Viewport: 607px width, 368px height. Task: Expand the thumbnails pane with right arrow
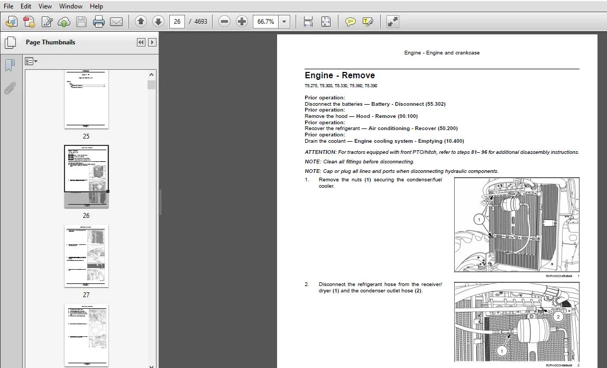coord(152,42)
